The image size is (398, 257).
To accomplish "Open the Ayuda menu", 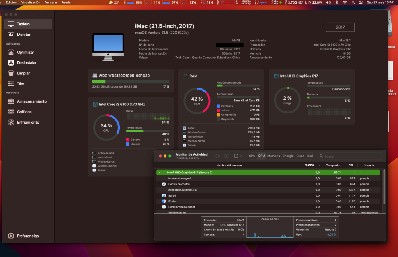I will (x=66, y=2).
